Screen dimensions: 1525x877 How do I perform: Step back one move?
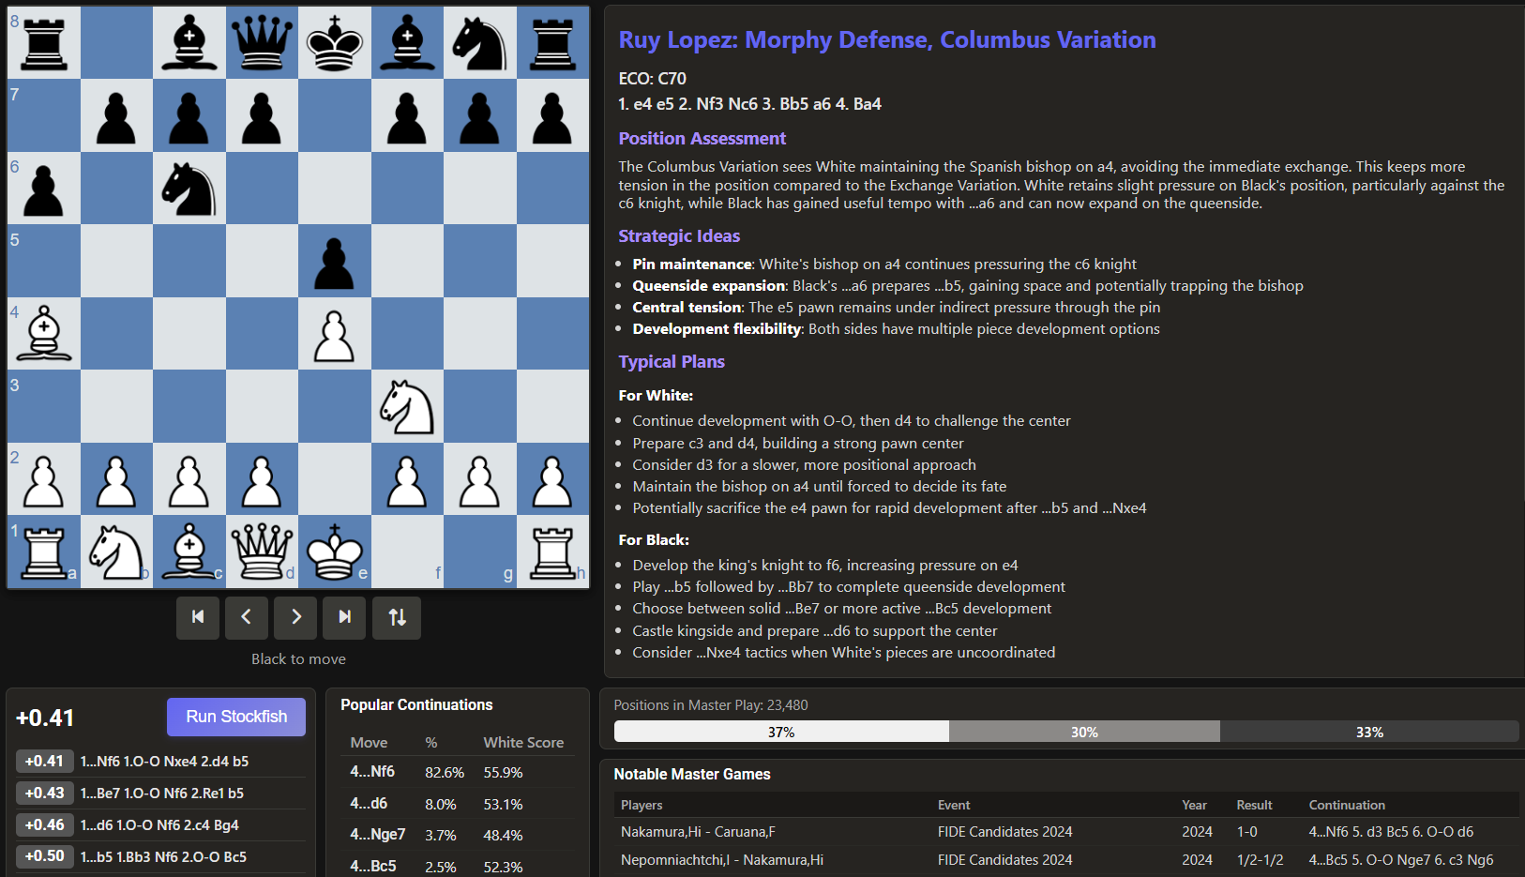click(247, 617)
